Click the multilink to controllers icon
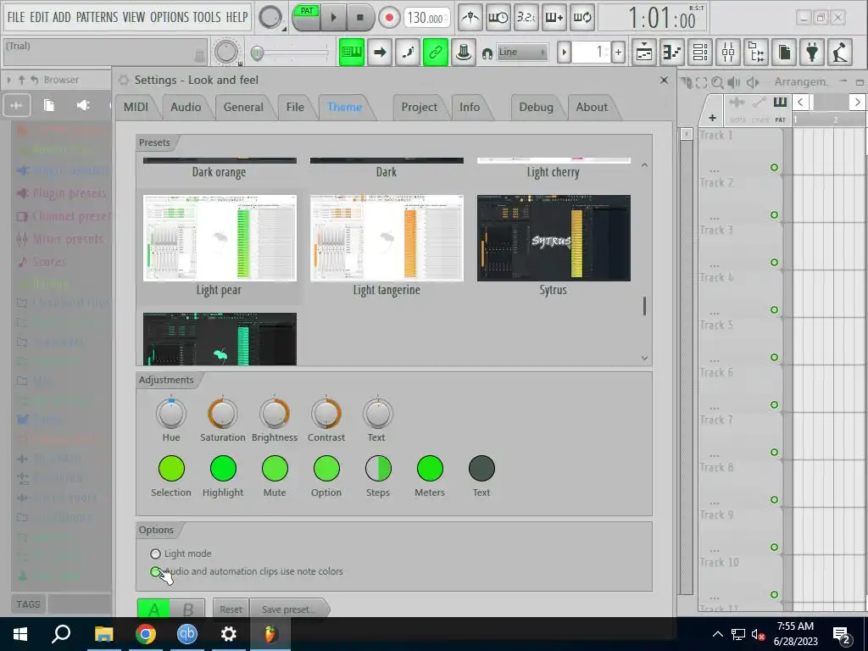The image size is (868, 651). [464, 52]
